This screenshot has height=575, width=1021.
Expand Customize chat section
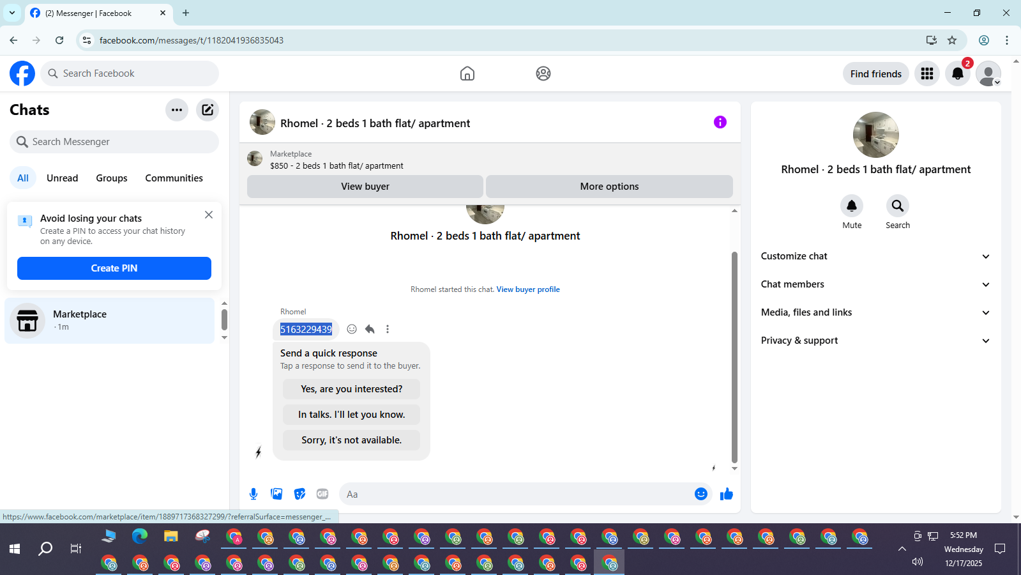click(875, 256)
